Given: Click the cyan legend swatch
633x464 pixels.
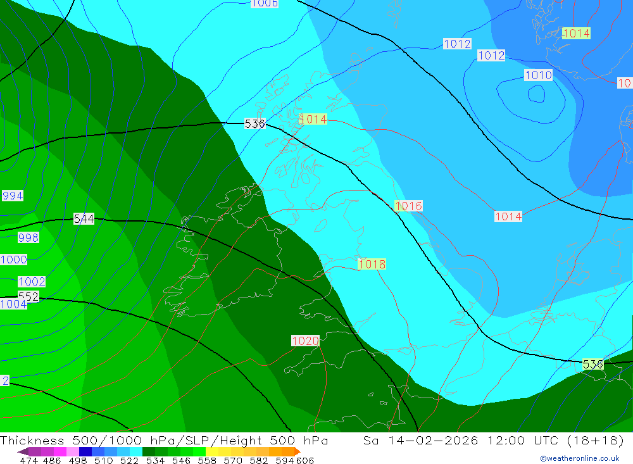Looking at the screenshot, I should click(x=136, y=451).
